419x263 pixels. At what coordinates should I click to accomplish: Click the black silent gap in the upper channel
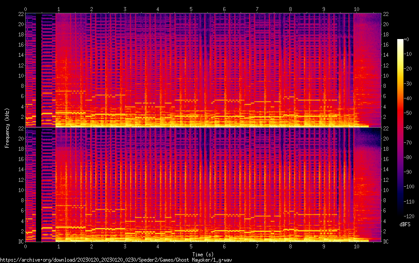pos(39,70)
